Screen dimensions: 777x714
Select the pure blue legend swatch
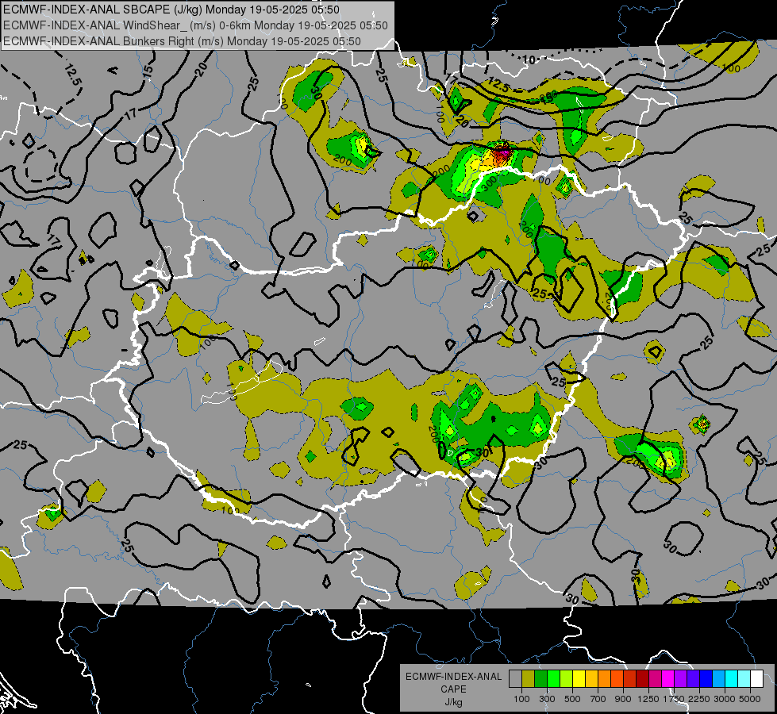click(706, 678)
